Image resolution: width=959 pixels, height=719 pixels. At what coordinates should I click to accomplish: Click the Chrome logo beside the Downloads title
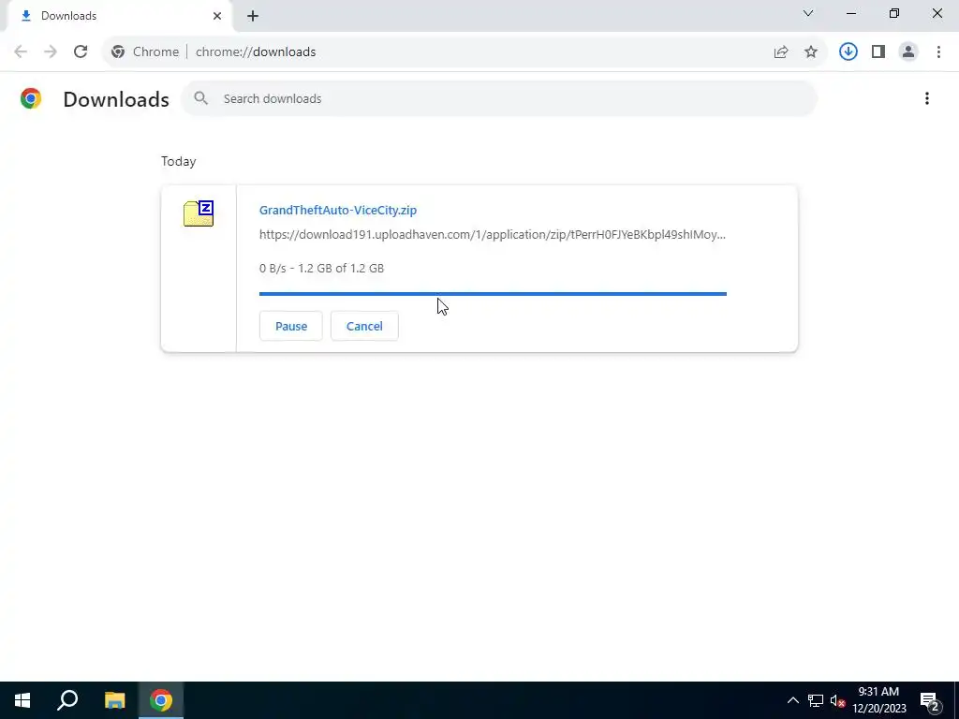(31, 98)
